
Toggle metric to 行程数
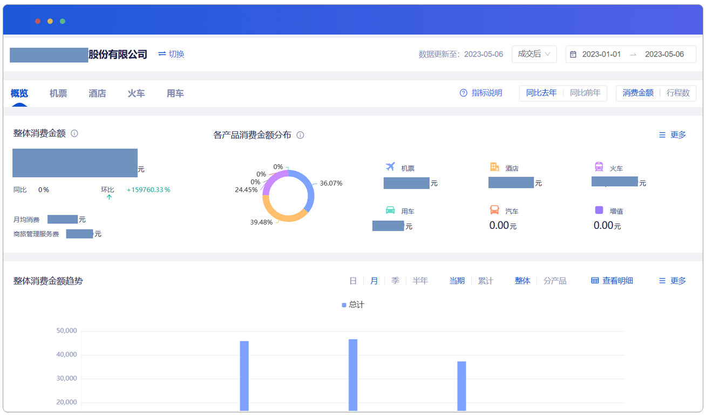coord(678,93)
